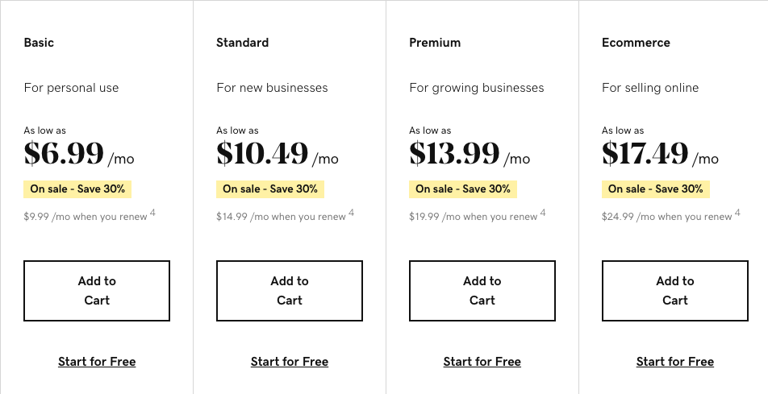Add the Premium plan to cart
768x394 pixels.
482,291
